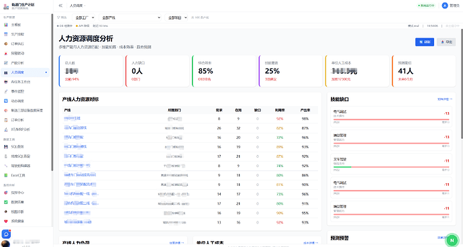
Task: Expand the 人员调度 breadcrumb arrow in header
Action: 85,5
